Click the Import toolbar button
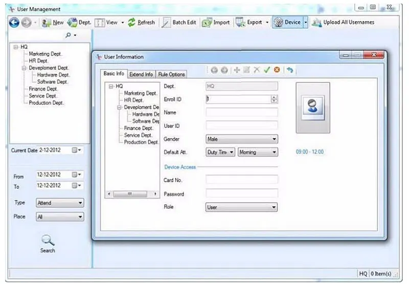The width and height of the screenshot is (409, 284). point(216,23)
